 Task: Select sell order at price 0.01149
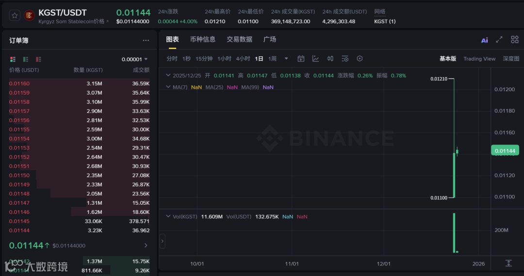[79, 184]
